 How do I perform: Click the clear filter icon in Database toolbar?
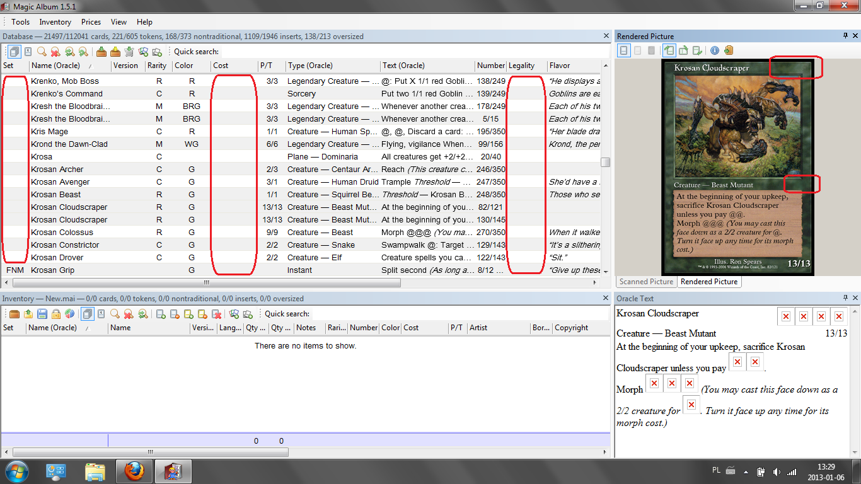tap(55, 52)
